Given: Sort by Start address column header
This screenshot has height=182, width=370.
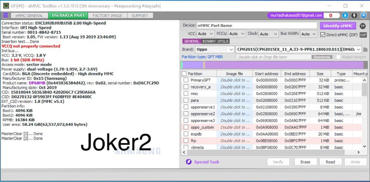Looking at the screenshot, I should tap(267, 74).
